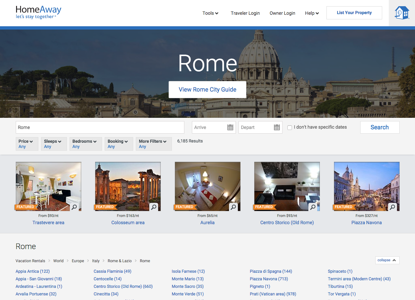Open the Arrive date calendar icon
Image resolution: width=415 pixels, height=300 pixels.
click(230, 127)
